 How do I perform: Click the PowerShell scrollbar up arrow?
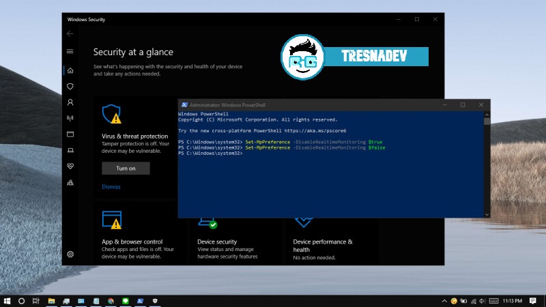click(487, 114)
